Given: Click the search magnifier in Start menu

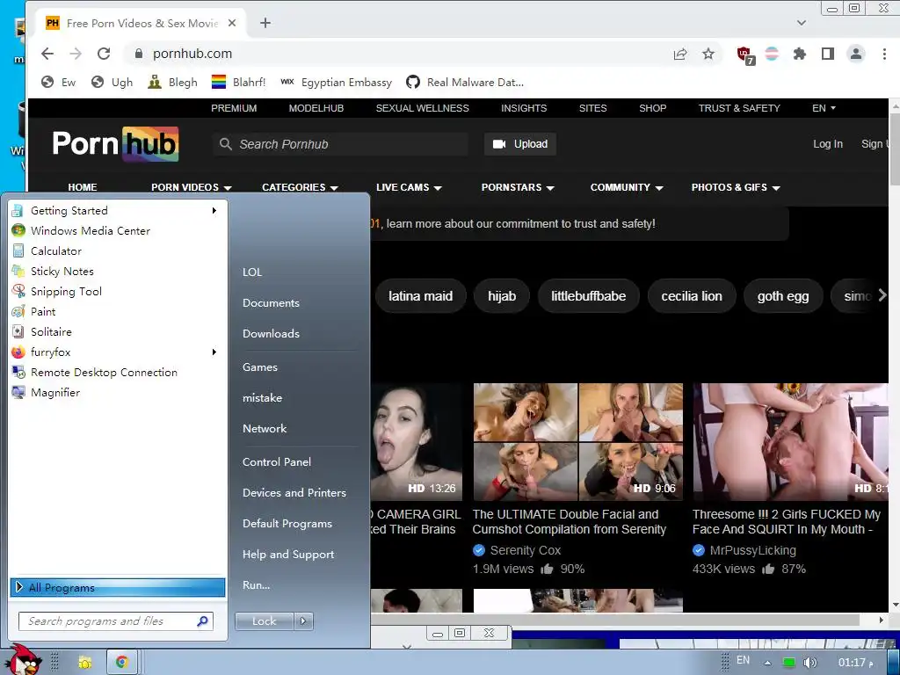Looking at the screenshot, I should pyautogui.click(x=202, y=621).
